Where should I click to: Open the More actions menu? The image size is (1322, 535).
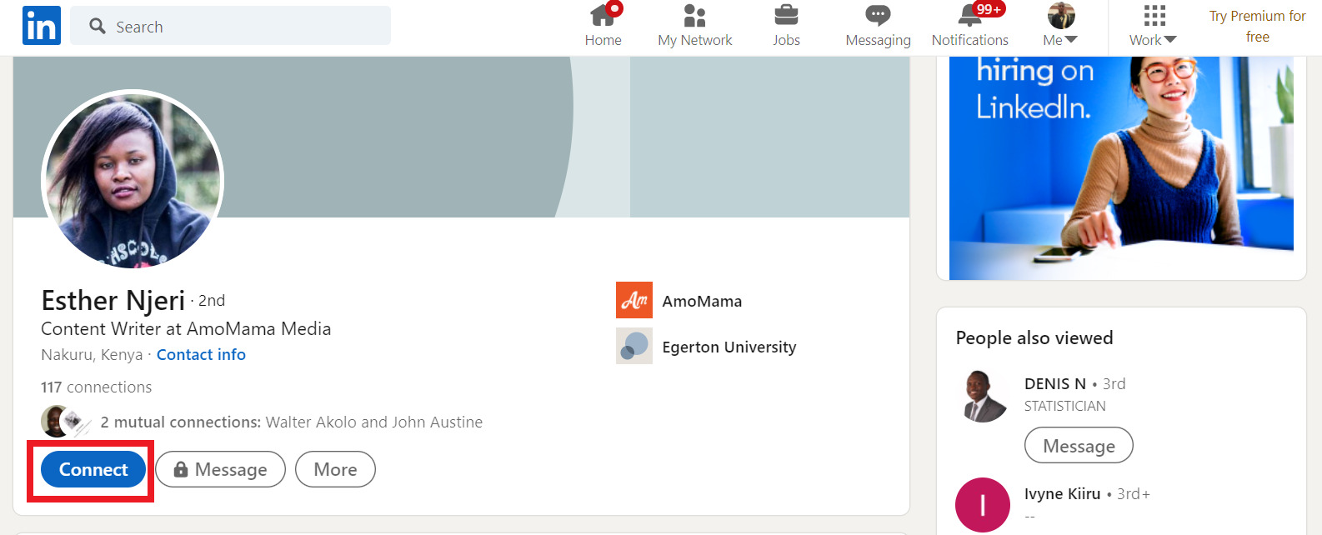coord(335,469)
